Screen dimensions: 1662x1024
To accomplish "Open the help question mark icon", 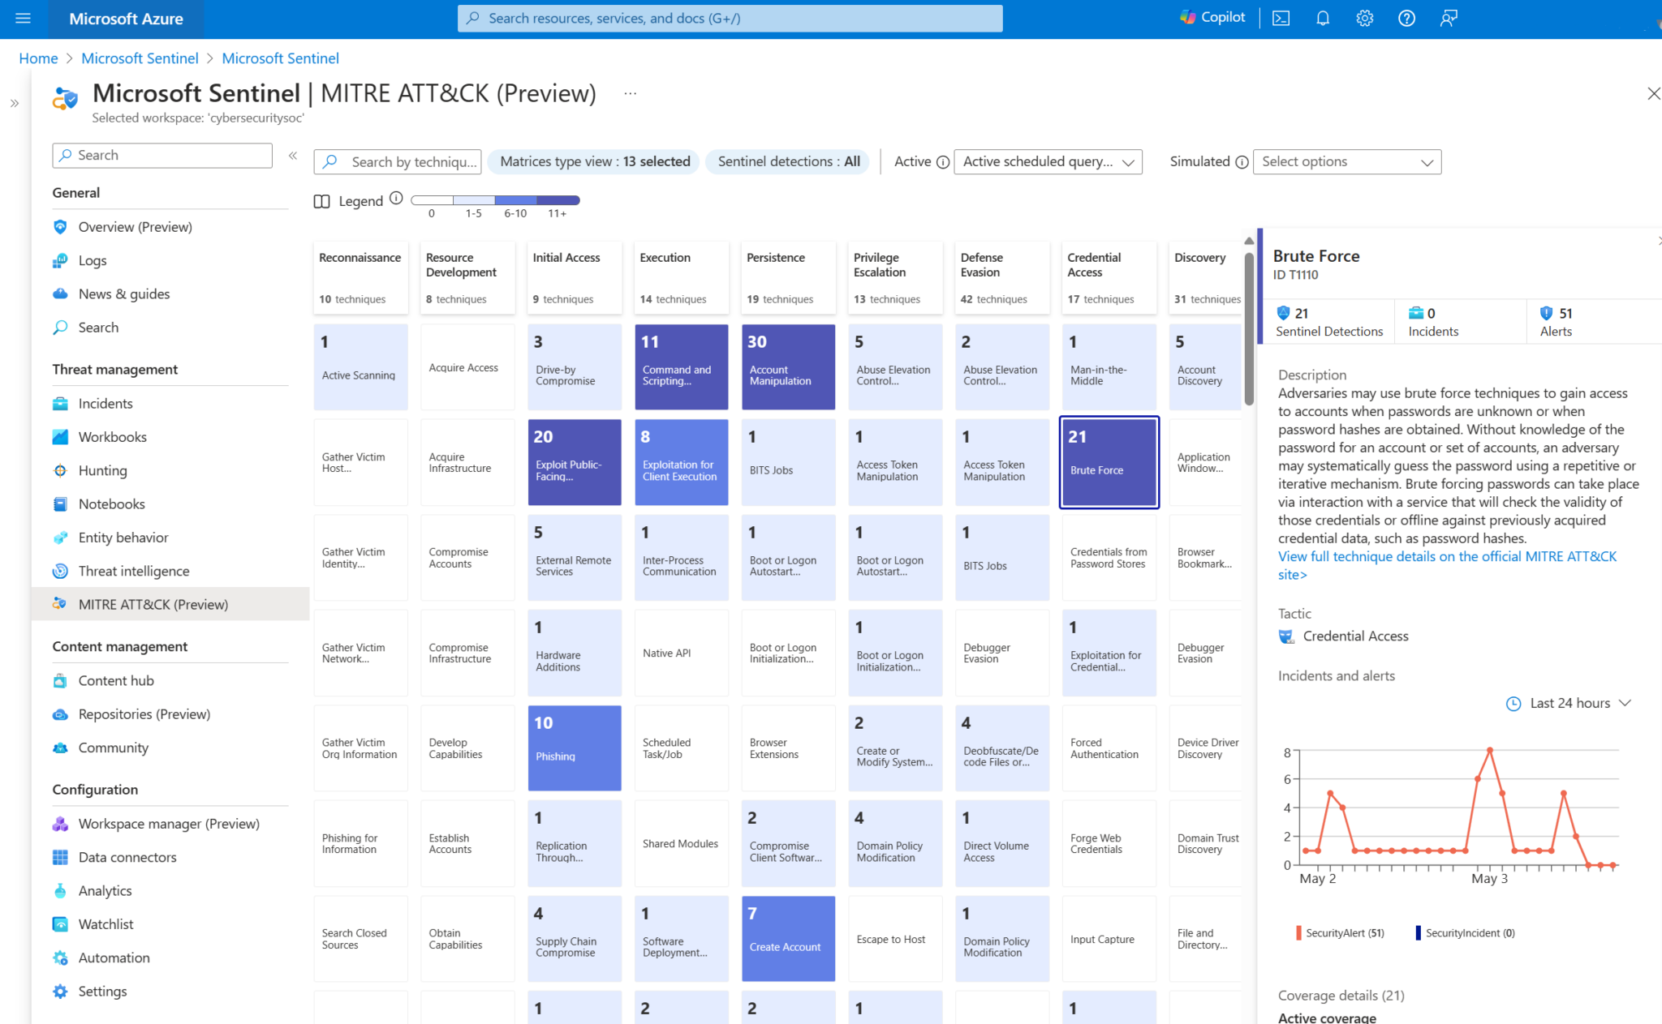I will click(1406, 18).
